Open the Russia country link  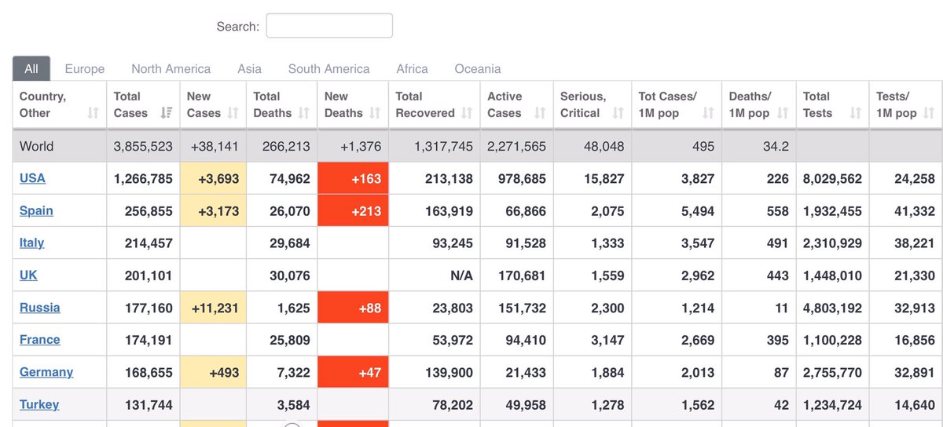pyautogui.click(x=40, y=308)
